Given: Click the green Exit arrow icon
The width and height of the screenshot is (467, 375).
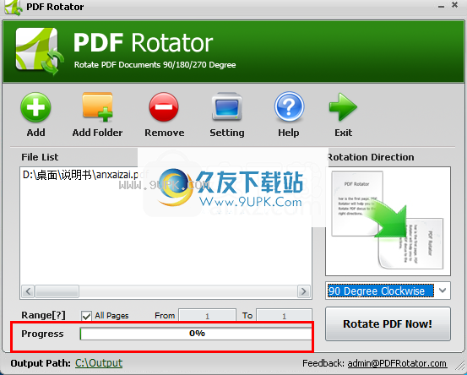Looking at the screenshot, I should pos(343,107).
